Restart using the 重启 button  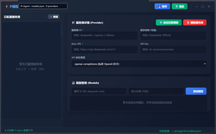(x=179, y=7)
